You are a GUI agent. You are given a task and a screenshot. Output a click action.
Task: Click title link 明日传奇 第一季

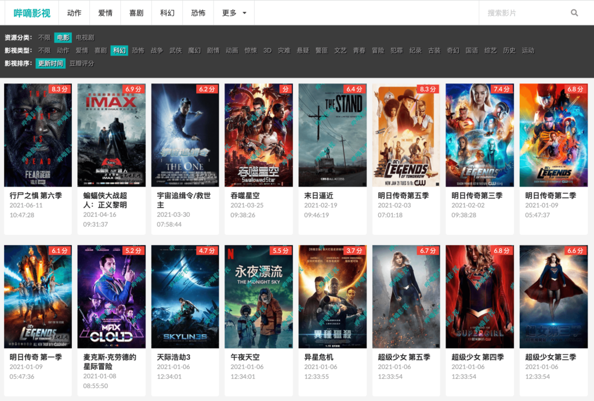[x=35, y=357]
